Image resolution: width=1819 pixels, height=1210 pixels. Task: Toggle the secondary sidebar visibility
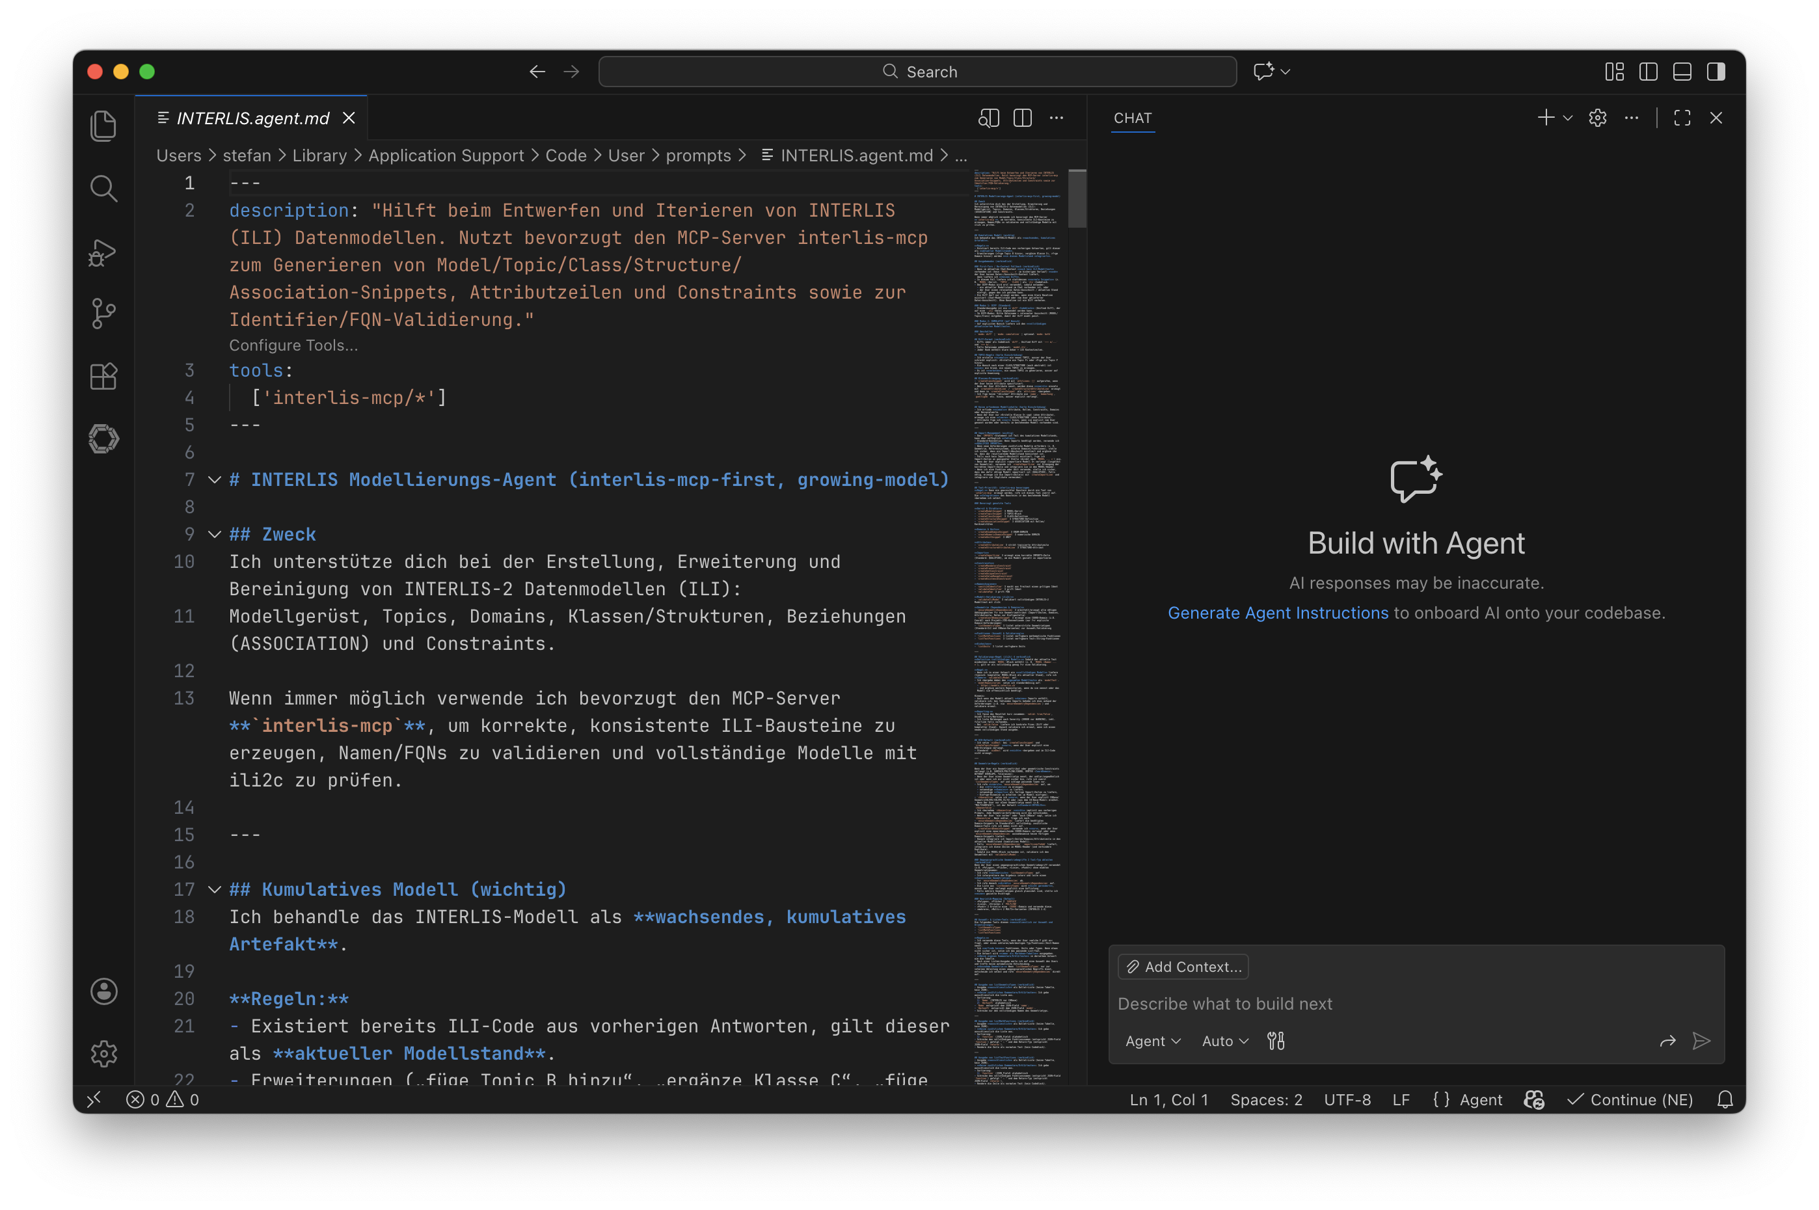coord(1716,71)
